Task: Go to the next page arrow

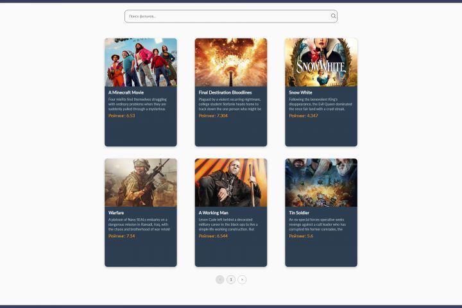Action: click(242, 279)
